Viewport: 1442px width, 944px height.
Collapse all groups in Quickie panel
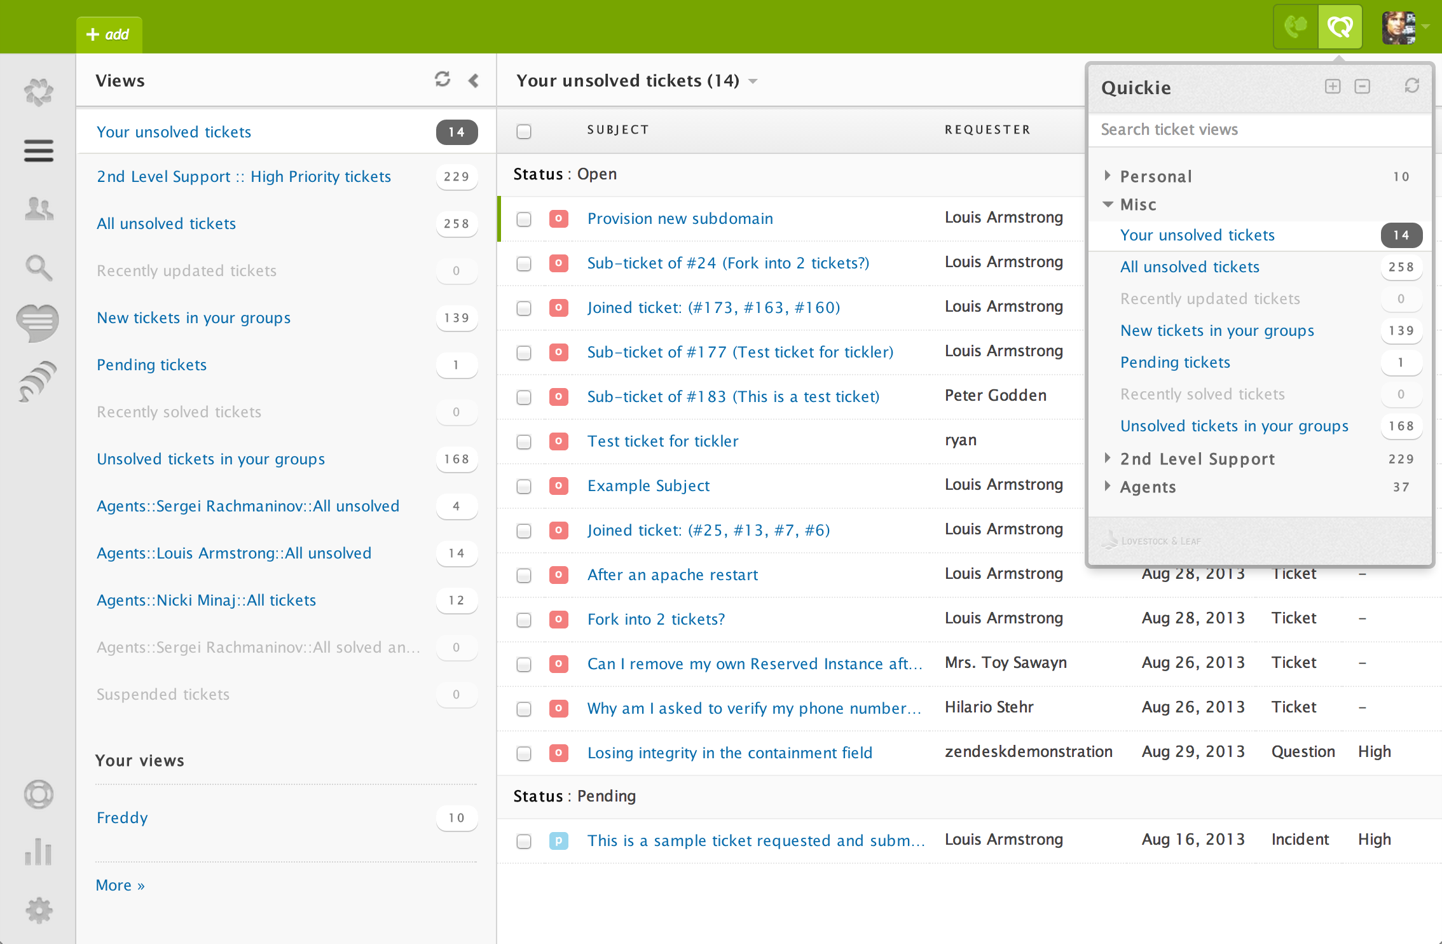(x=1363, y=87)
